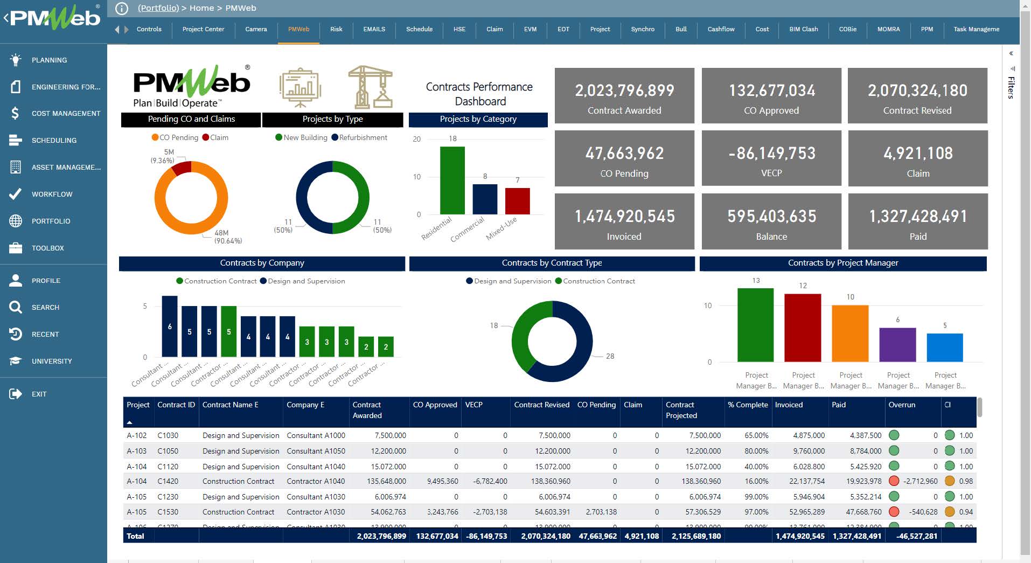Click the info icon next to breadcrumb

(121, 8)
